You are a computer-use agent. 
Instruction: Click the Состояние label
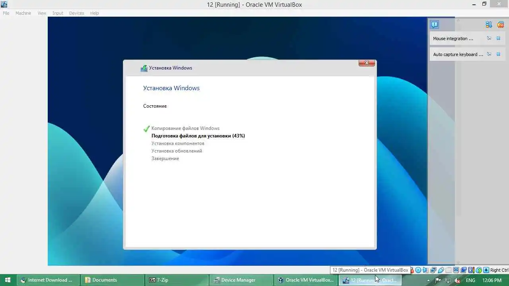coord(155,106)
